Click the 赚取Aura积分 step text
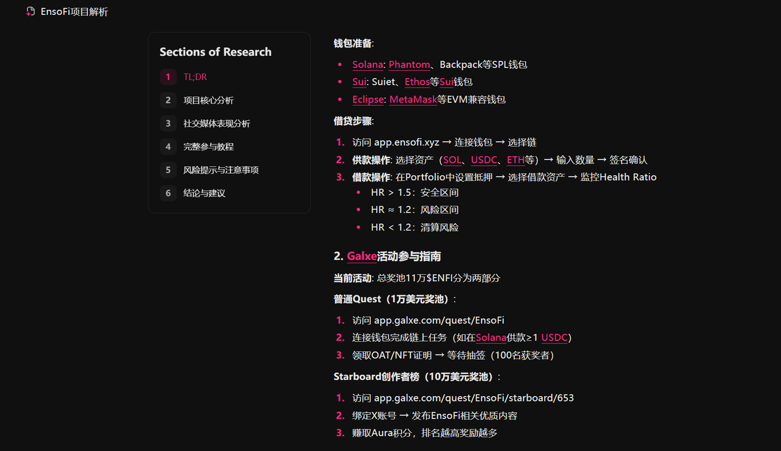The image size is (781, 451). point(425,433)
